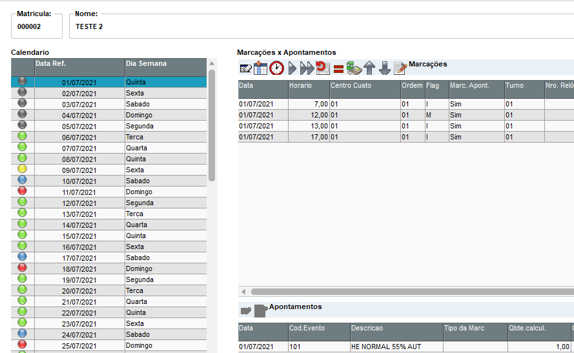Select the 12/07/2021 calendar date
The height and width of the screenshot is (353, 574).
click(x=80, y=203)
